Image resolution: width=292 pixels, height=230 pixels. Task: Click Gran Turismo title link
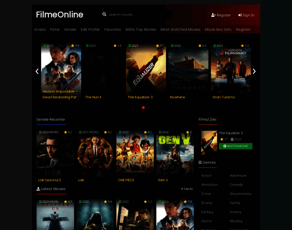pos(224,97)
